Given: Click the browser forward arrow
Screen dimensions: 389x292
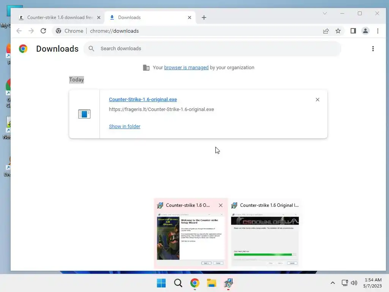Looking at the screenshot, I should 31,31.
